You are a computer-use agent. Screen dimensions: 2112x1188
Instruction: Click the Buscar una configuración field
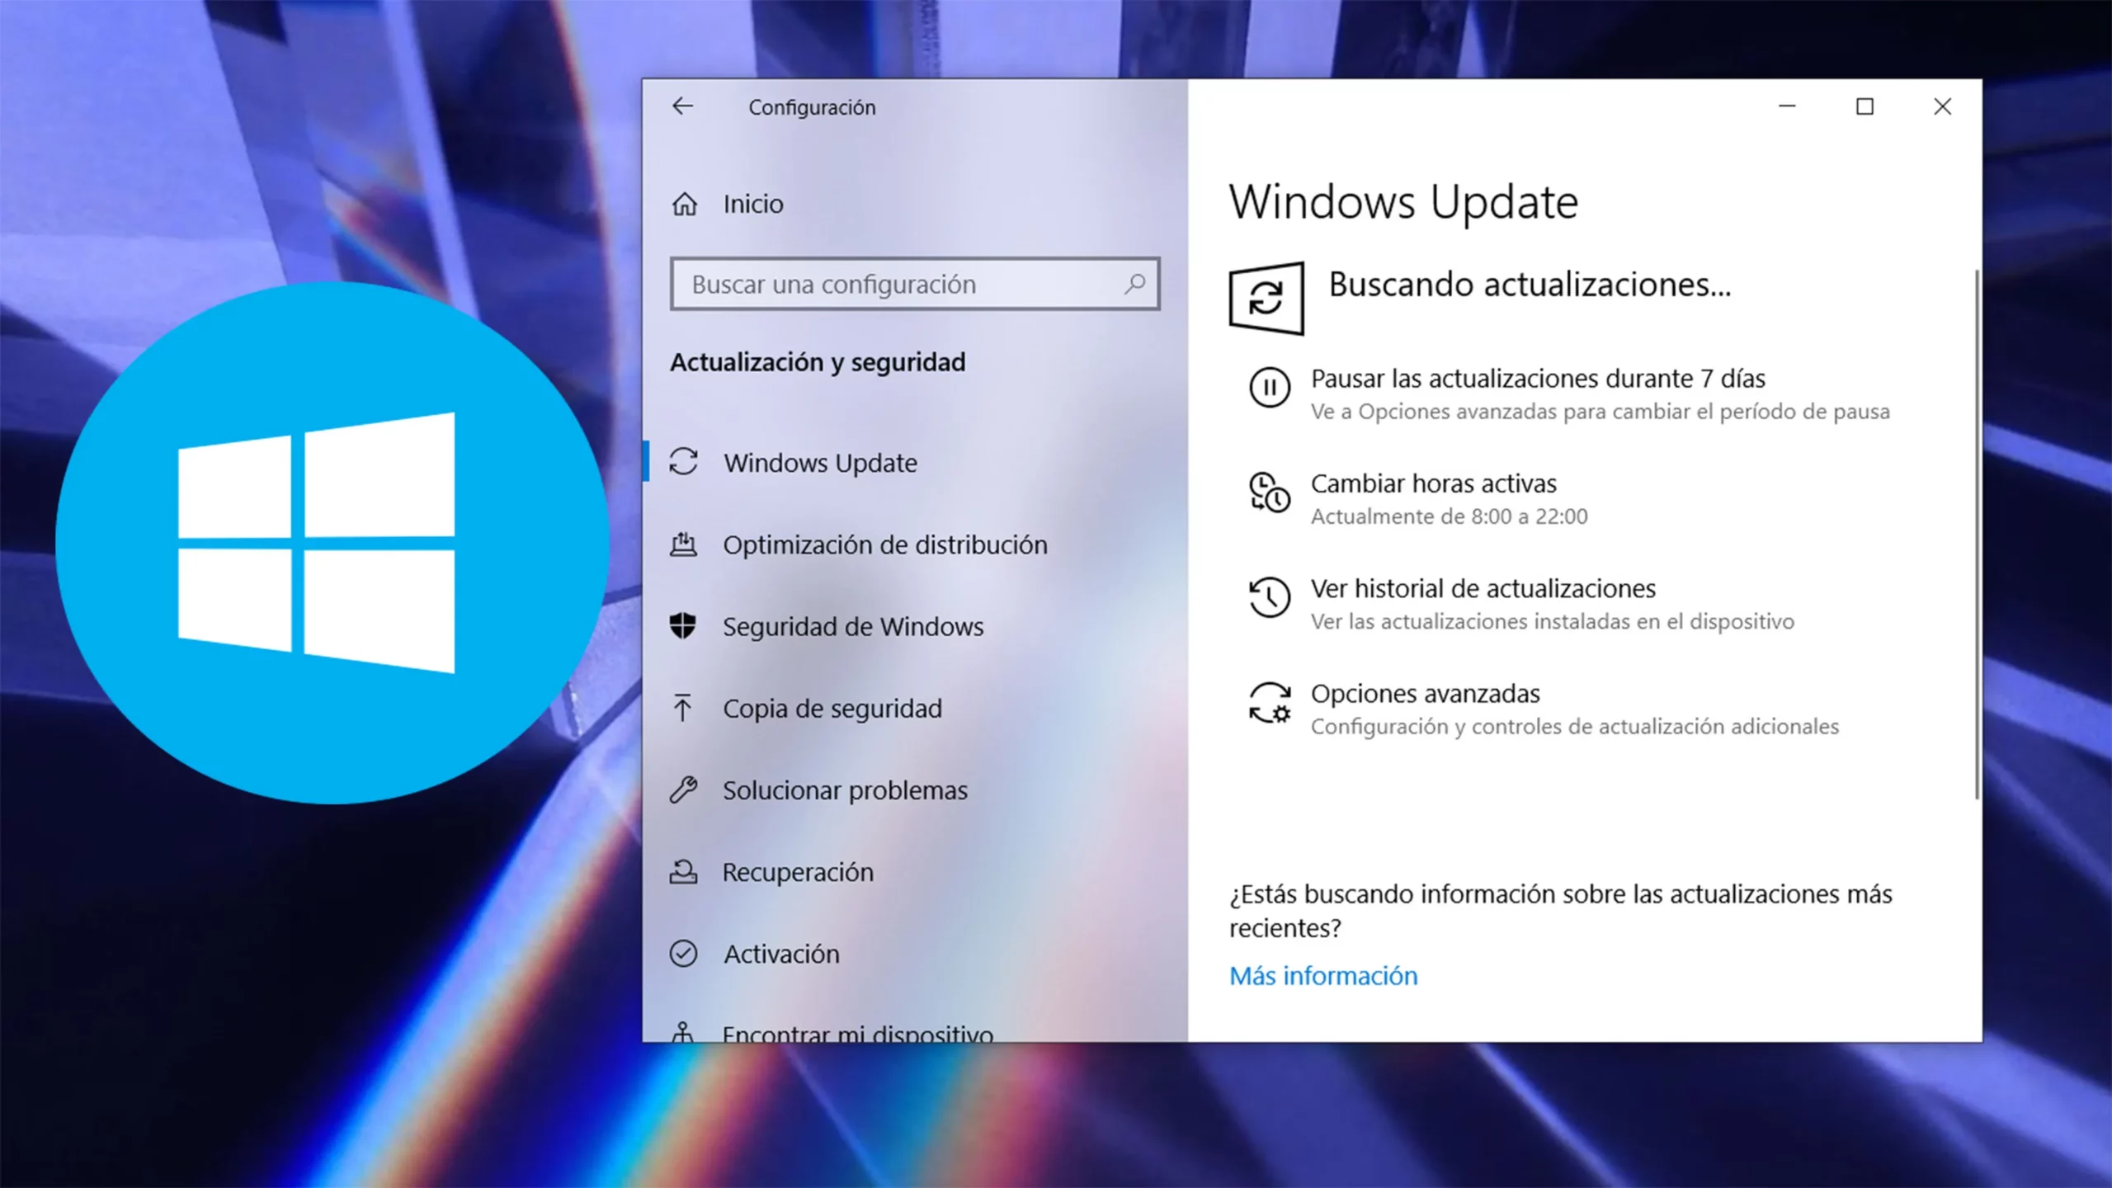point(915,284)
